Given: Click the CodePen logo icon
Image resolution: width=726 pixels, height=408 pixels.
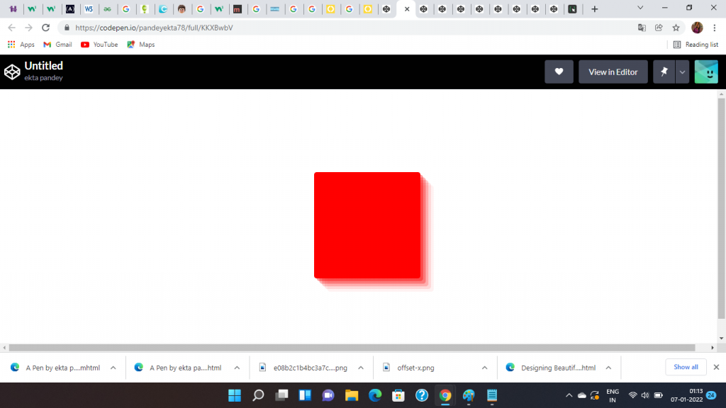Looking at the screenshot, I should (12, 72).
